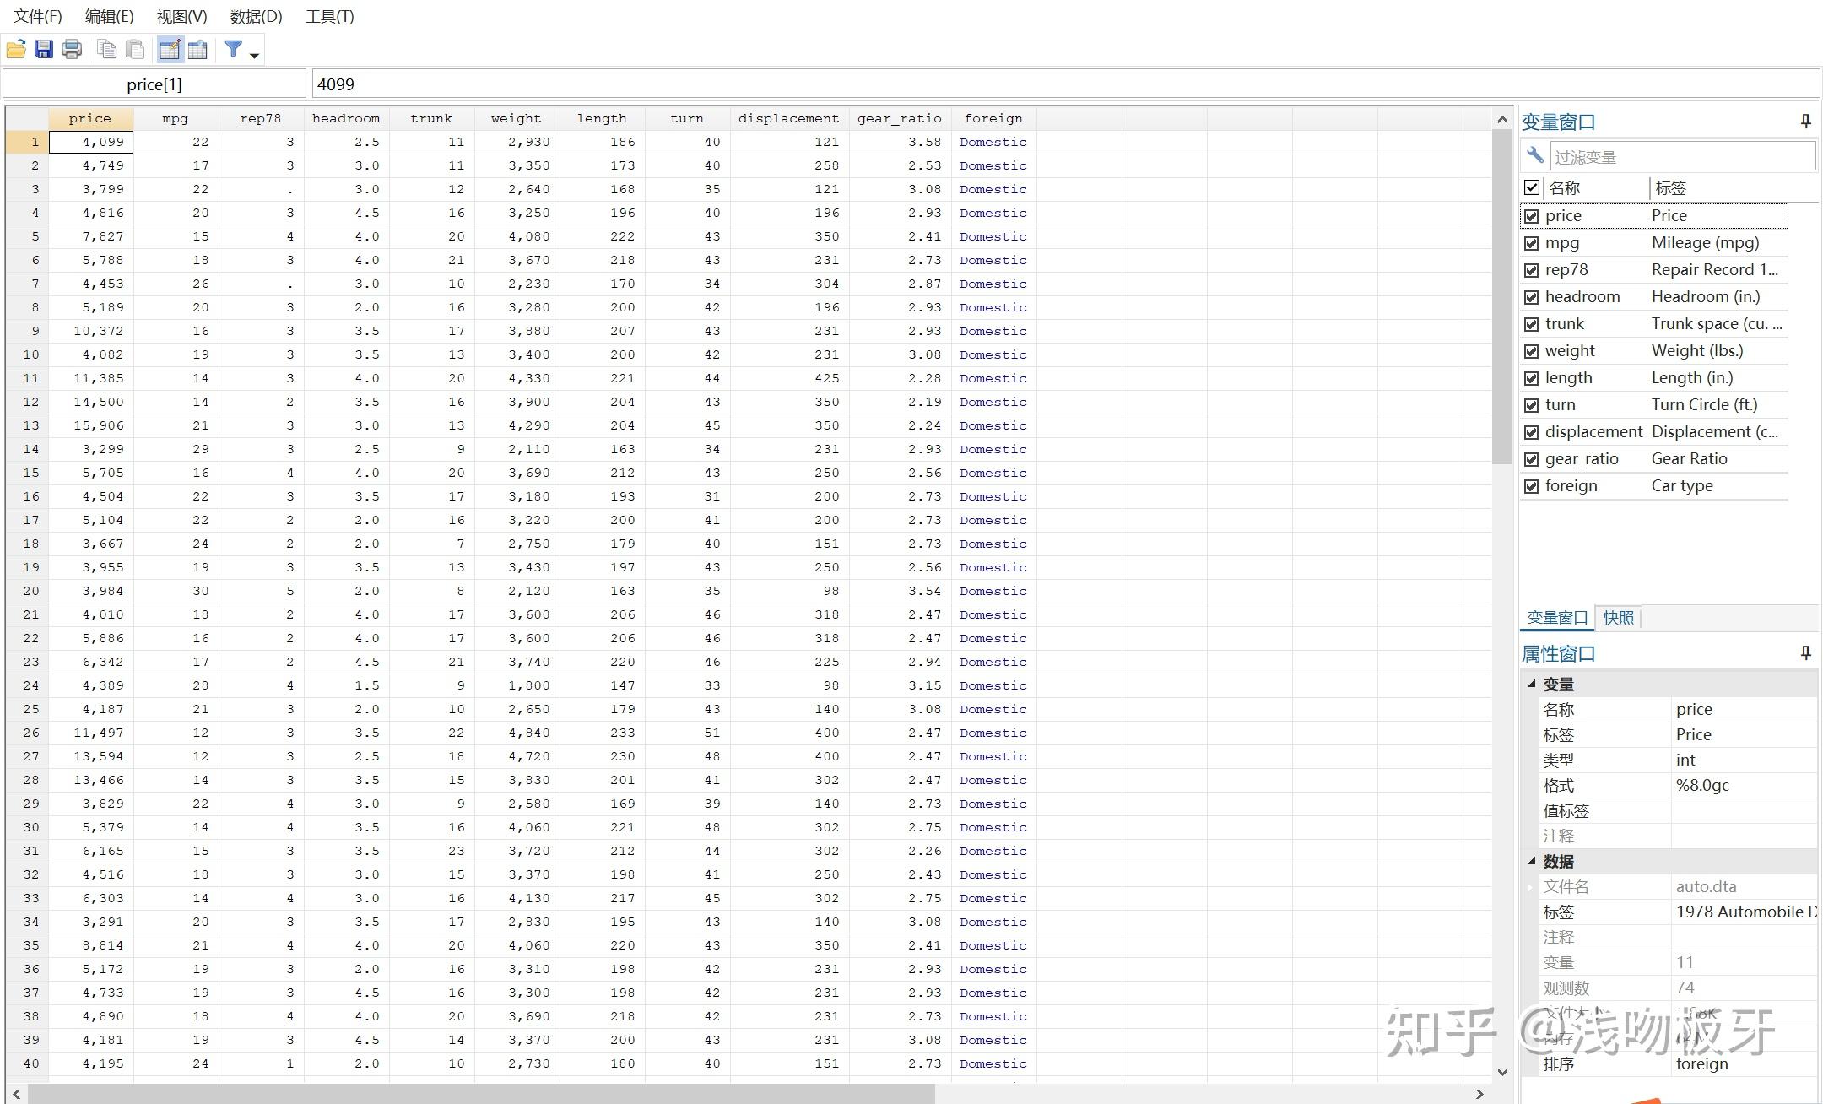Paste data from clipboard
This screenshot has height=1104, width=1823.
135,49
